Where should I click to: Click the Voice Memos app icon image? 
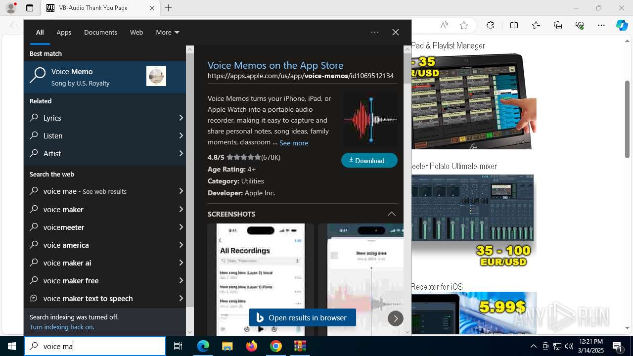[370, 120]
